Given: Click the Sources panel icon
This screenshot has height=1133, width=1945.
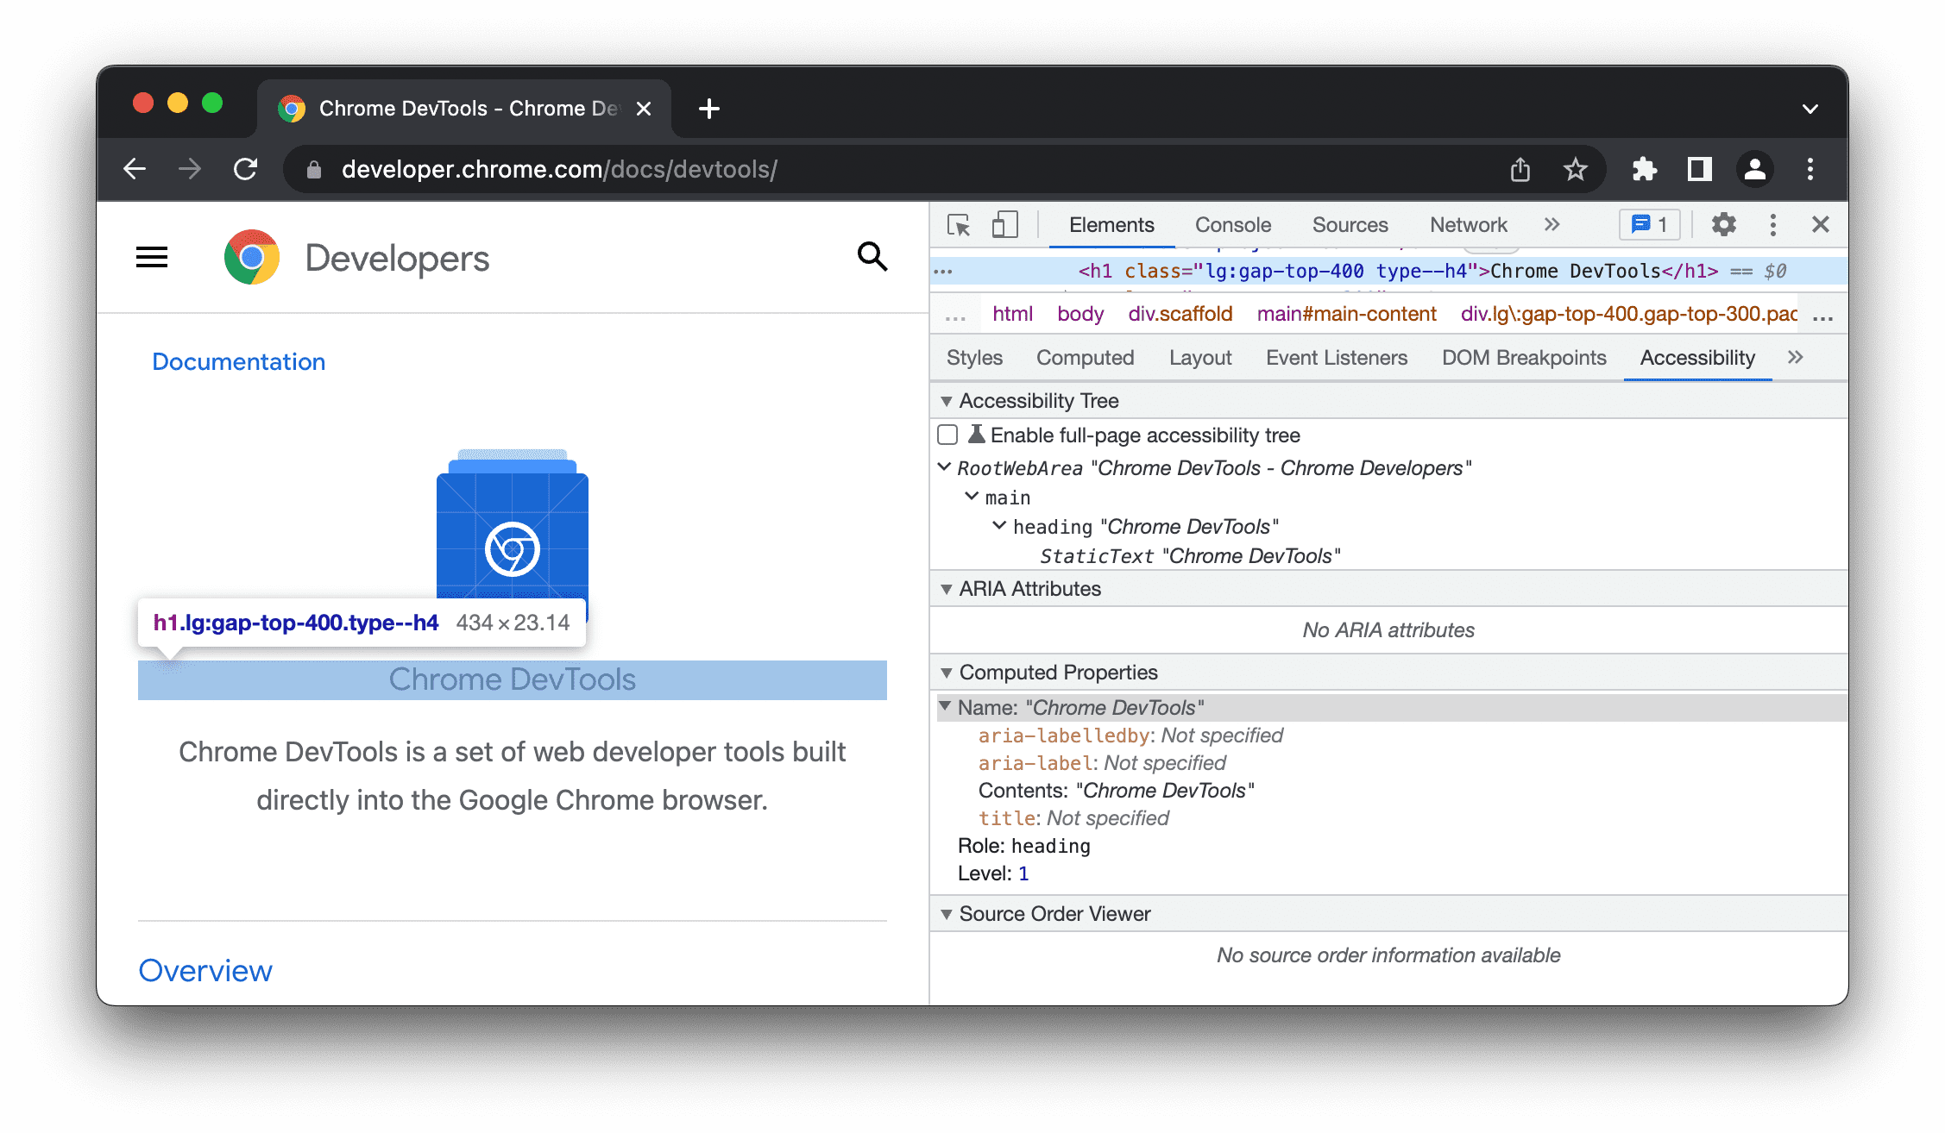Looking at the screenshot, I should point(1351,225).
